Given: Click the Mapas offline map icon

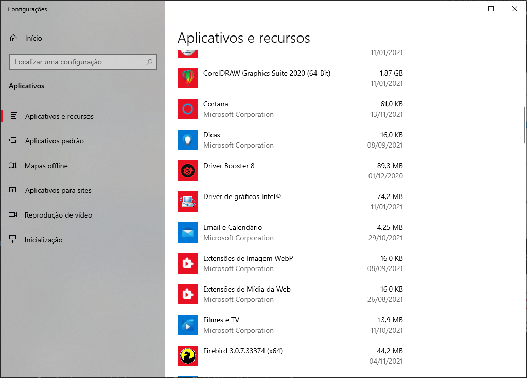Looking at the screenshot, I should click(13, 165).
